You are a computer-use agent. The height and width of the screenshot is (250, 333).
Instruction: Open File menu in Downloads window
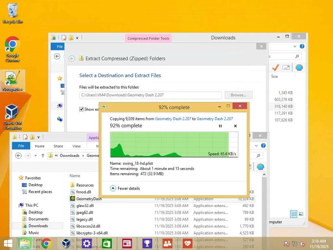(x=58, y=46)
